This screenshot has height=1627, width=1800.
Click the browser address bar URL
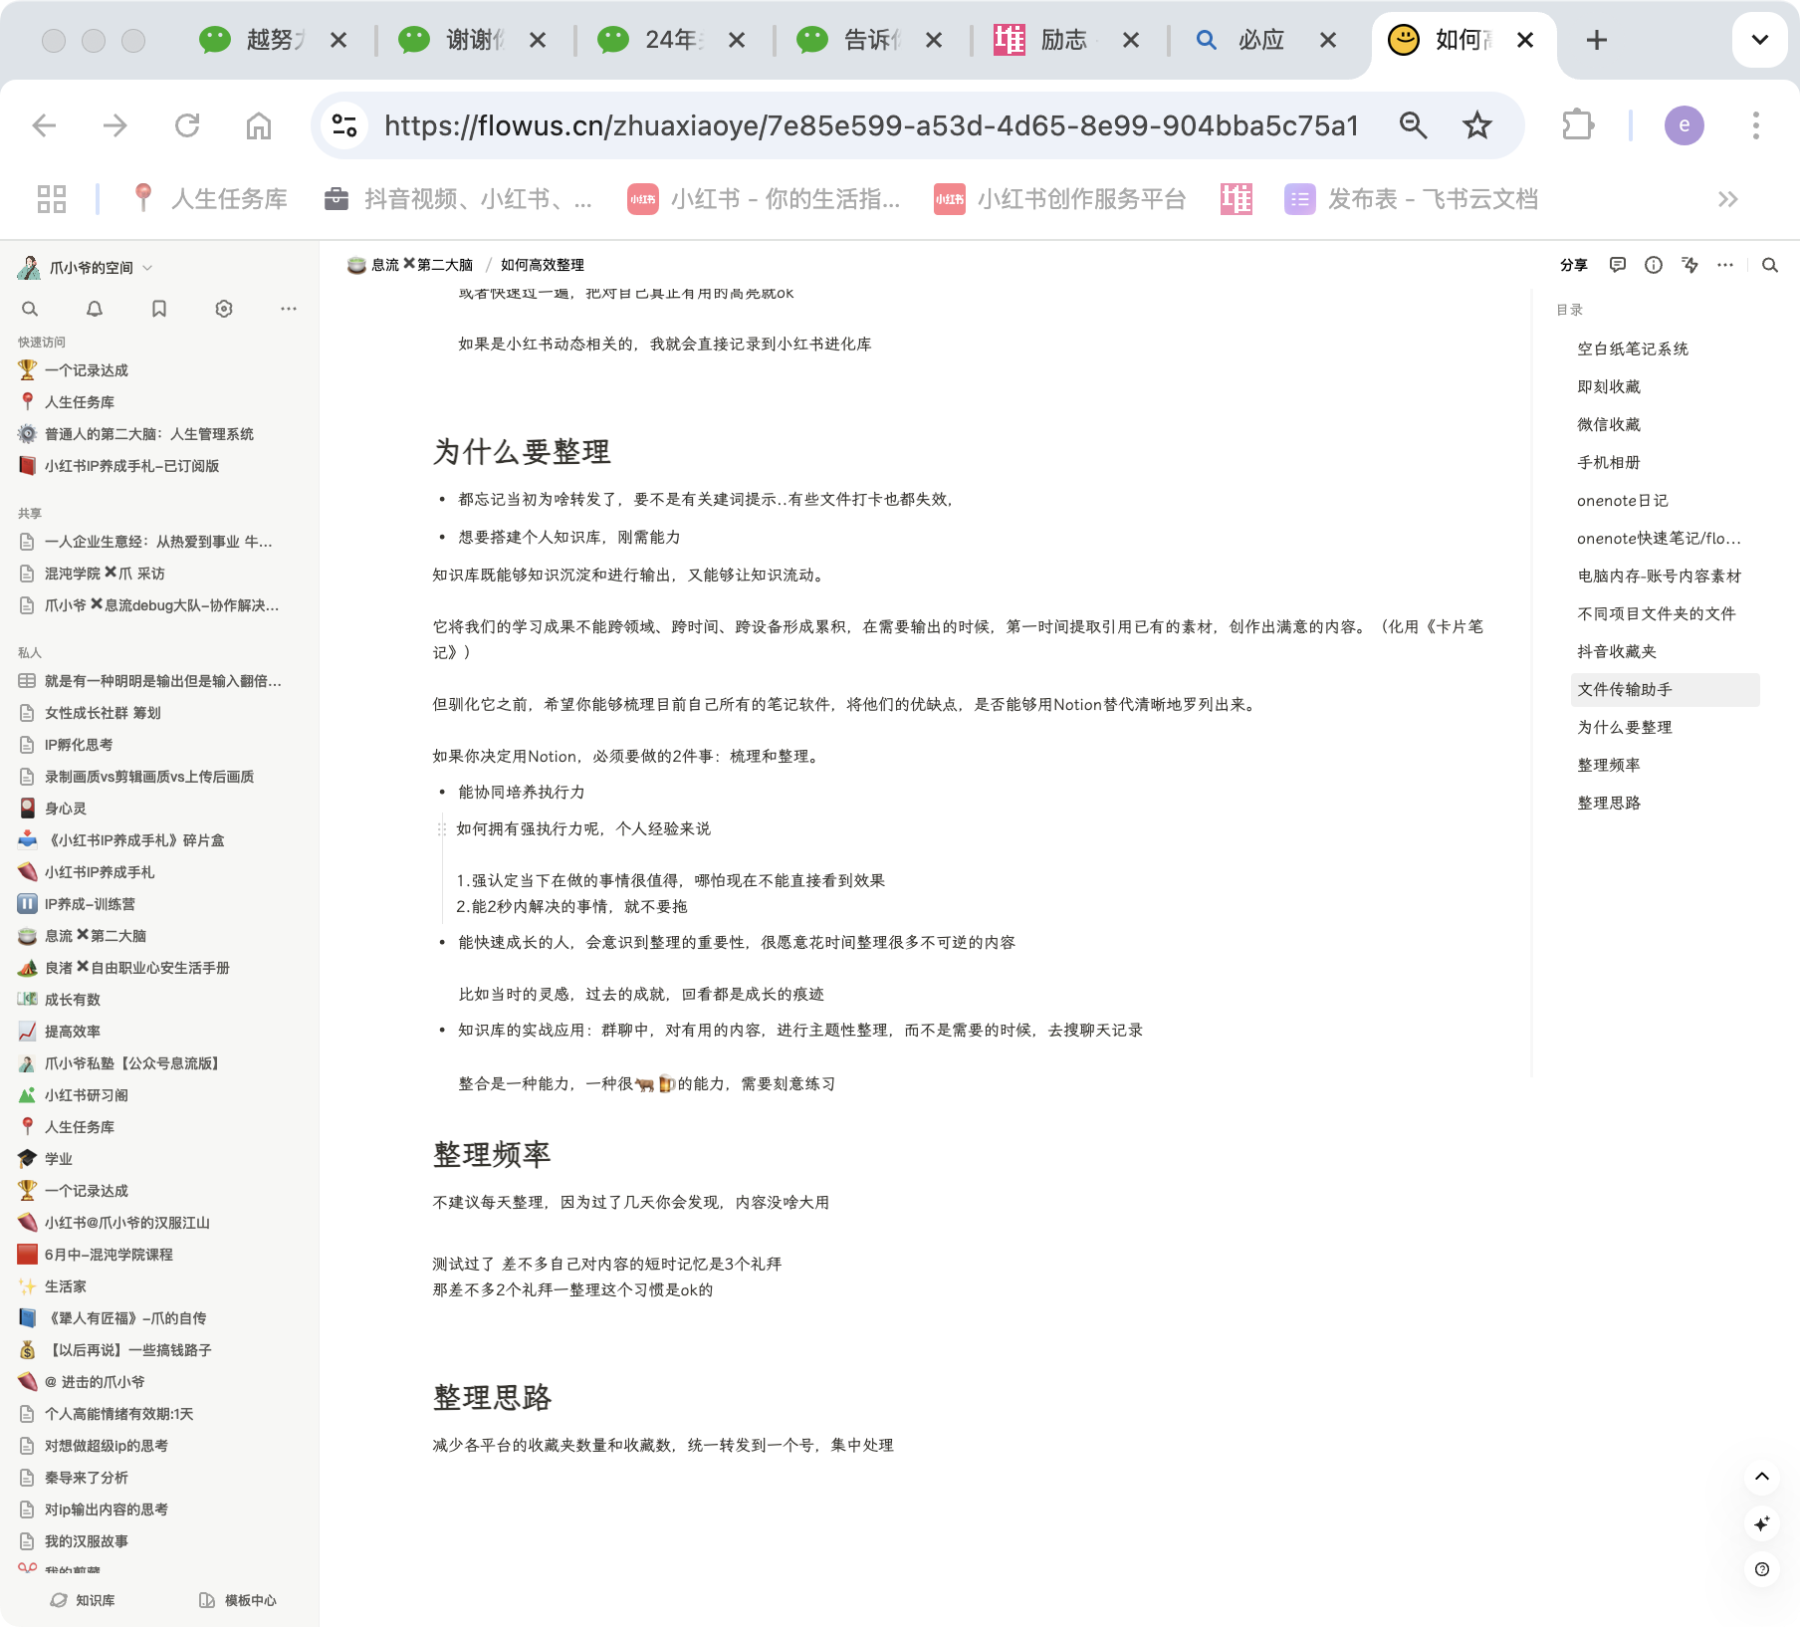point(871,125)
